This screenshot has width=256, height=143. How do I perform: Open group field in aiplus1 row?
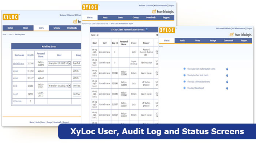(77, 71)
